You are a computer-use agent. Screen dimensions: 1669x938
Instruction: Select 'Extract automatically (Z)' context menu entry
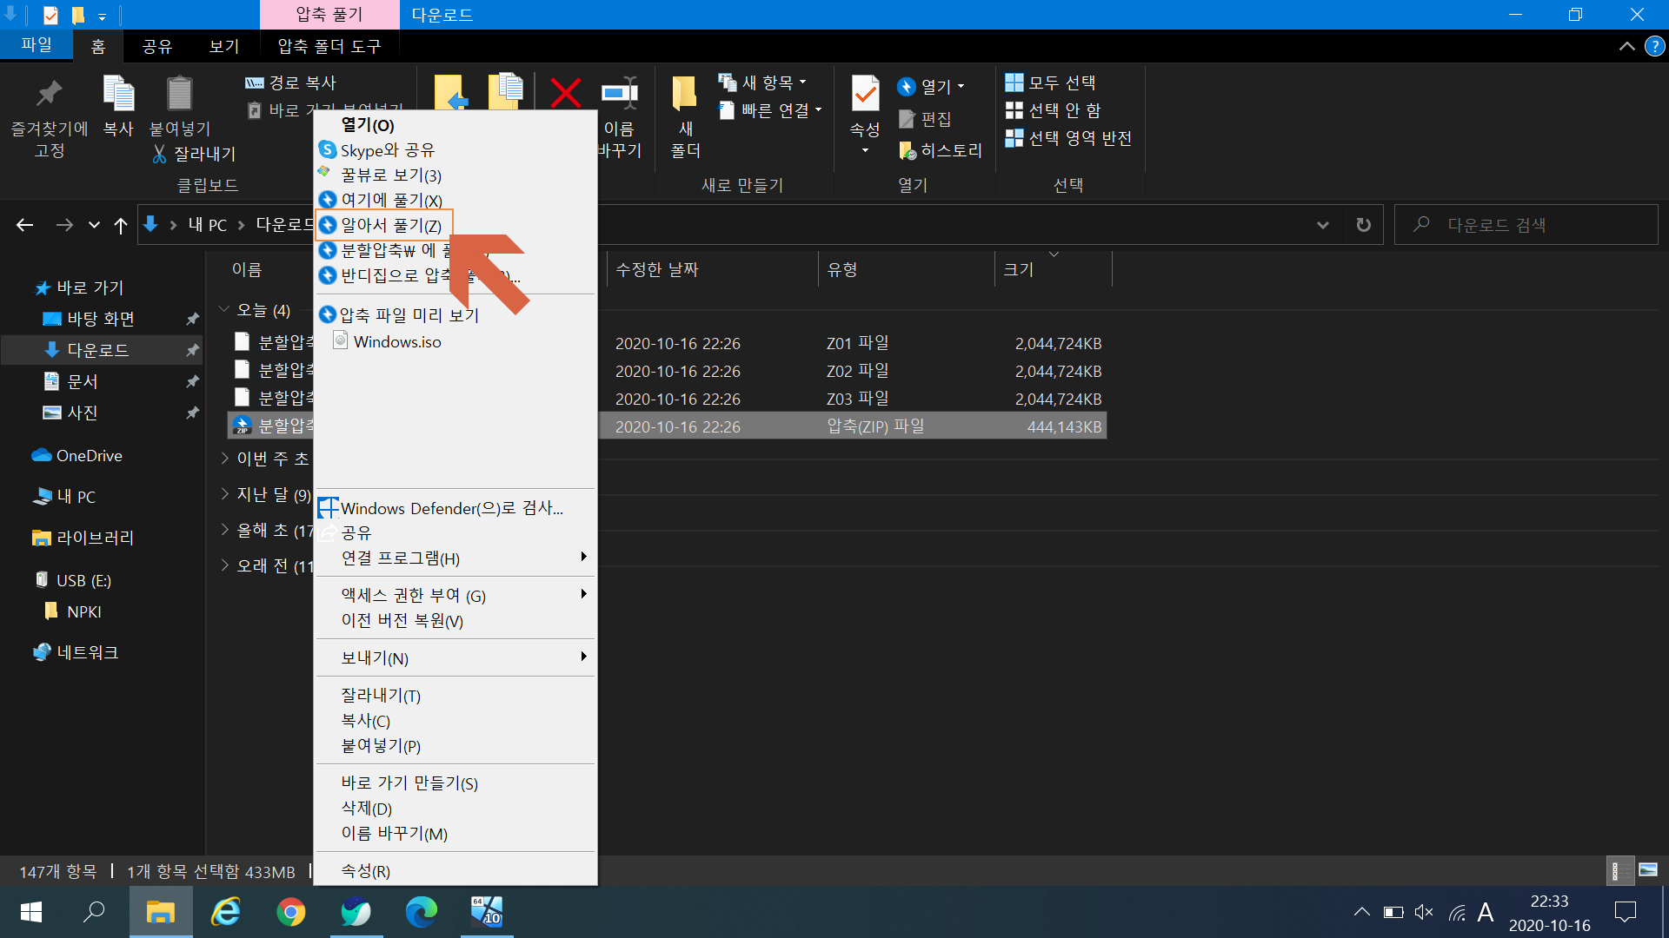click(390, 226)
